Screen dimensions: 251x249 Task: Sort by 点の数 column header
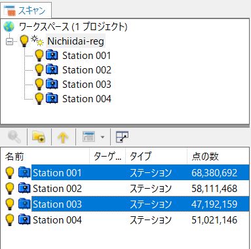[x=218, y=156]
